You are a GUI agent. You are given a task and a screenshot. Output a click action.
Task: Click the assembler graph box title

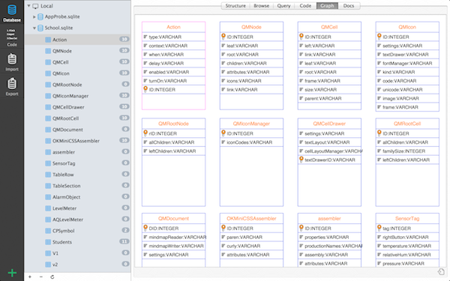(329, 219)
